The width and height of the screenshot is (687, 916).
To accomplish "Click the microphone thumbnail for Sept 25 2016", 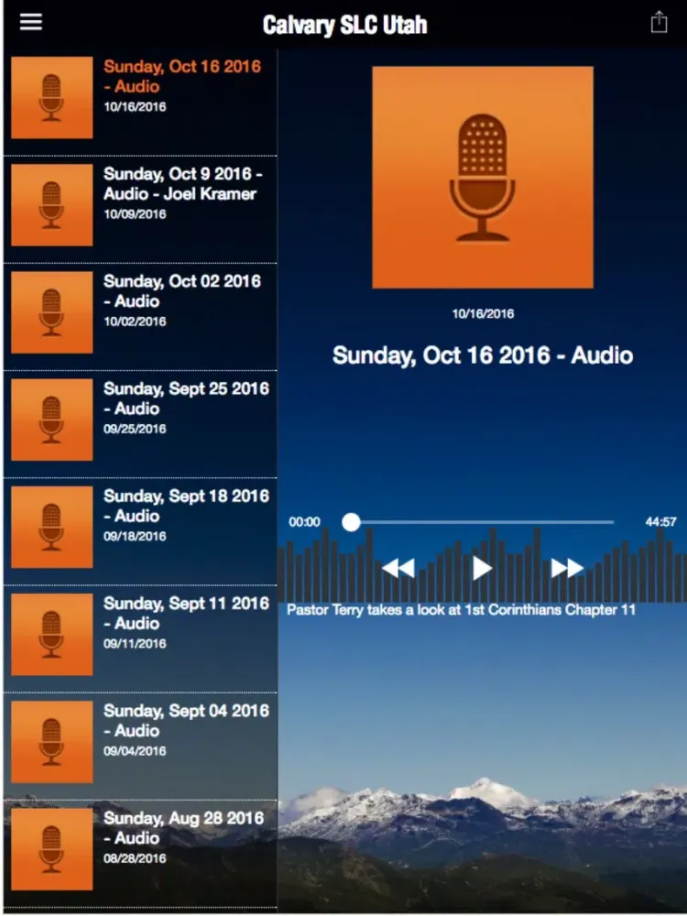I will [52, 420].
